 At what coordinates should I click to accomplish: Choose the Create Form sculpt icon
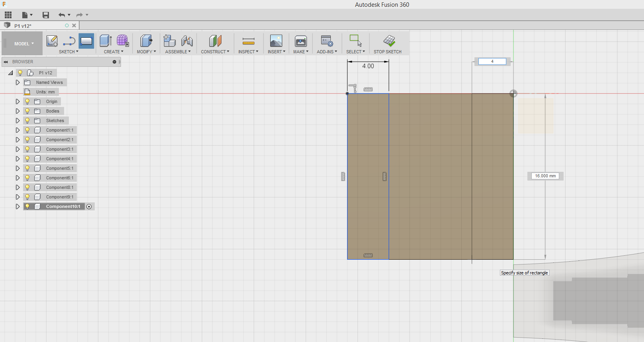click(123, 41)
